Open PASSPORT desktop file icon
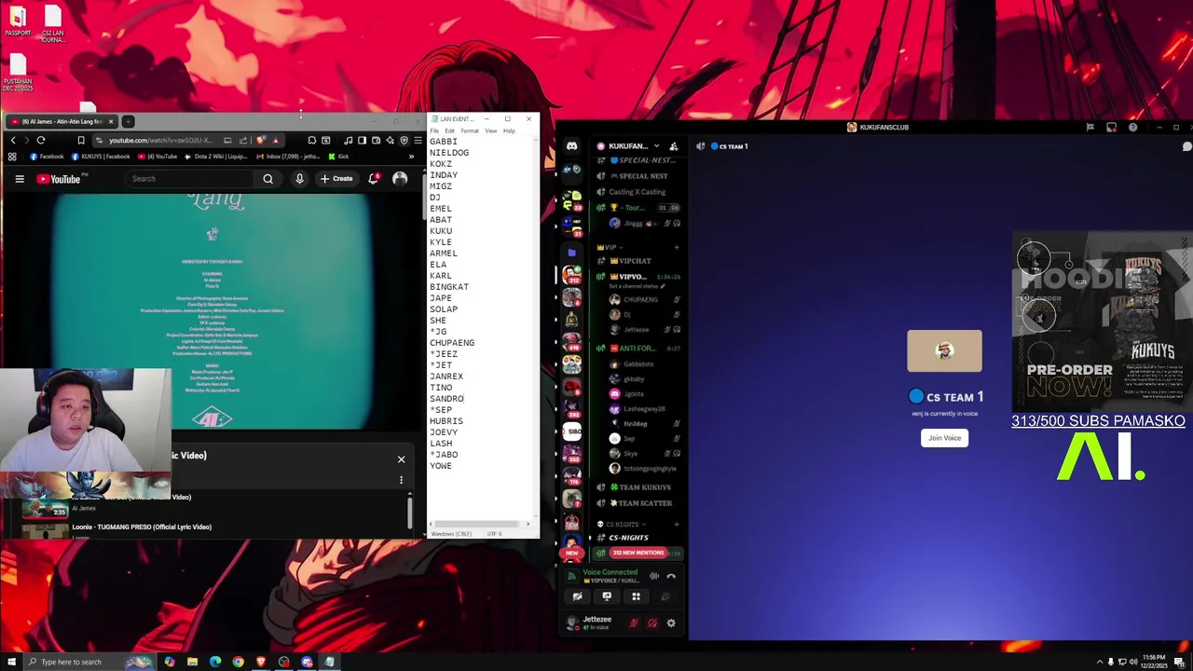The height and width of the screenshot is (671, 1193). 18,21
